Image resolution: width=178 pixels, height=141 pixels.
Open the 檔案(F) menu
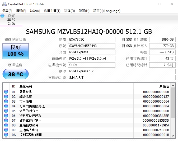click(x=7, y=11)
